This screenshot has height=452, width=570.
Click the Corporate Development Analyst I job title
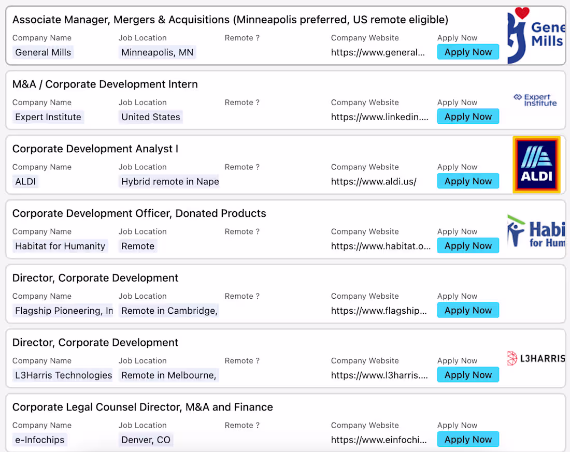(95, 149)
